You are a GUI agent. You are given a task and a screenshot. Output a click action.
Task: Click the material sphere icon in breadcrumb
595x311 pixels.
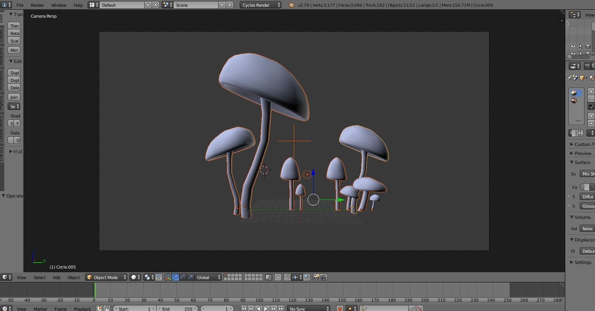click(x=592, y=78)
